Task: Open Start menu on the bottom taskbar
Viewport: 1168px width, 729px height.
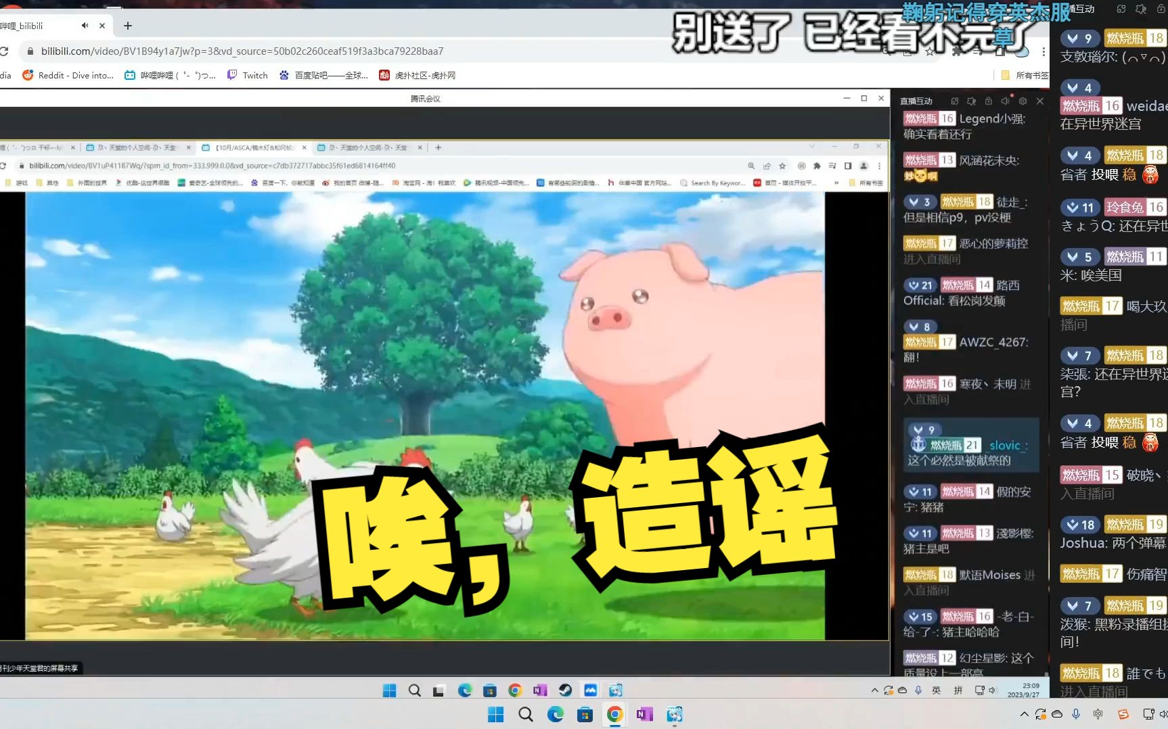Action: click(x=496, y=715)
